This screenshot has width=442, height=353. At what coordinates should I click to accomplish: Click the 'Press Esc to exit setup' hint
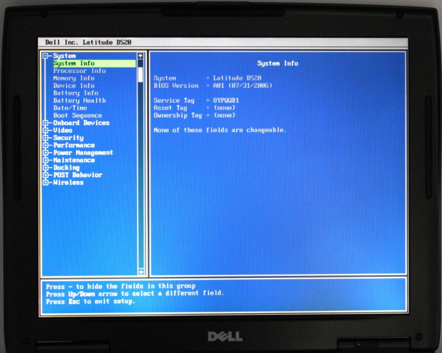pos(90,302)
